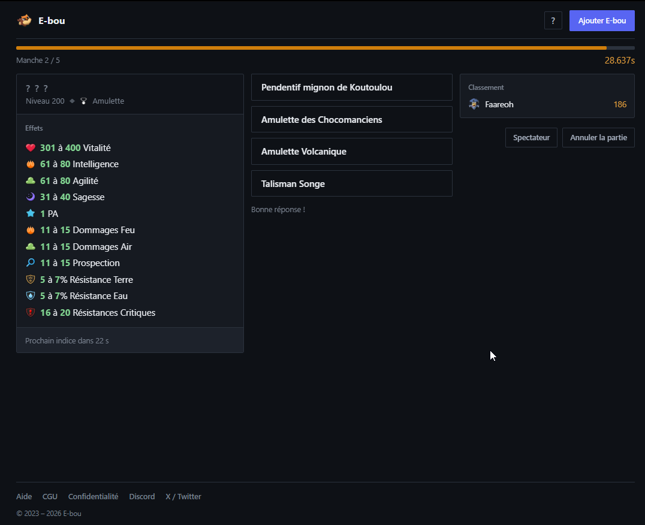Click the Manche 2 / 5 label

point(38,61)
